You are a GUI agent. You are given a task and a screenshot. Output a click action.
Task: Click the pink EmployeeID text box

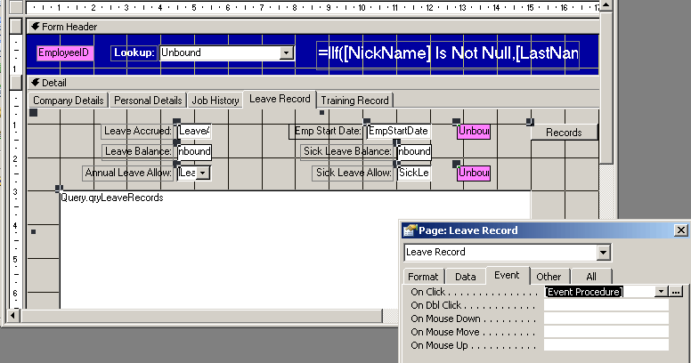click(65, 52)
